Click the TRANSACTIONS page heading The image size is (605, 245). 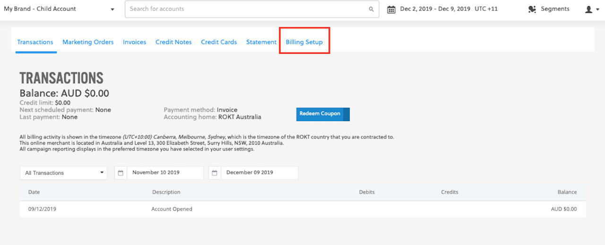pyautogui.click(x=61, y=78)
